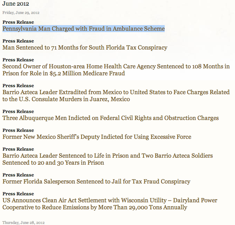The image size is (235, 225).
Task: Open Clean Air Act Settlement Dairyland release
Action: (x=110, y=204)
